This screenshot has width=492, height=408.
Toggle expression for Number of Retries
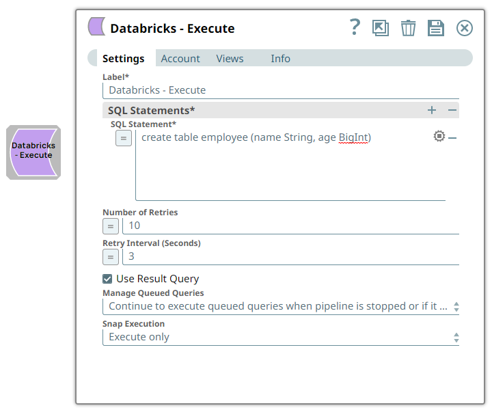click(111, 226)
